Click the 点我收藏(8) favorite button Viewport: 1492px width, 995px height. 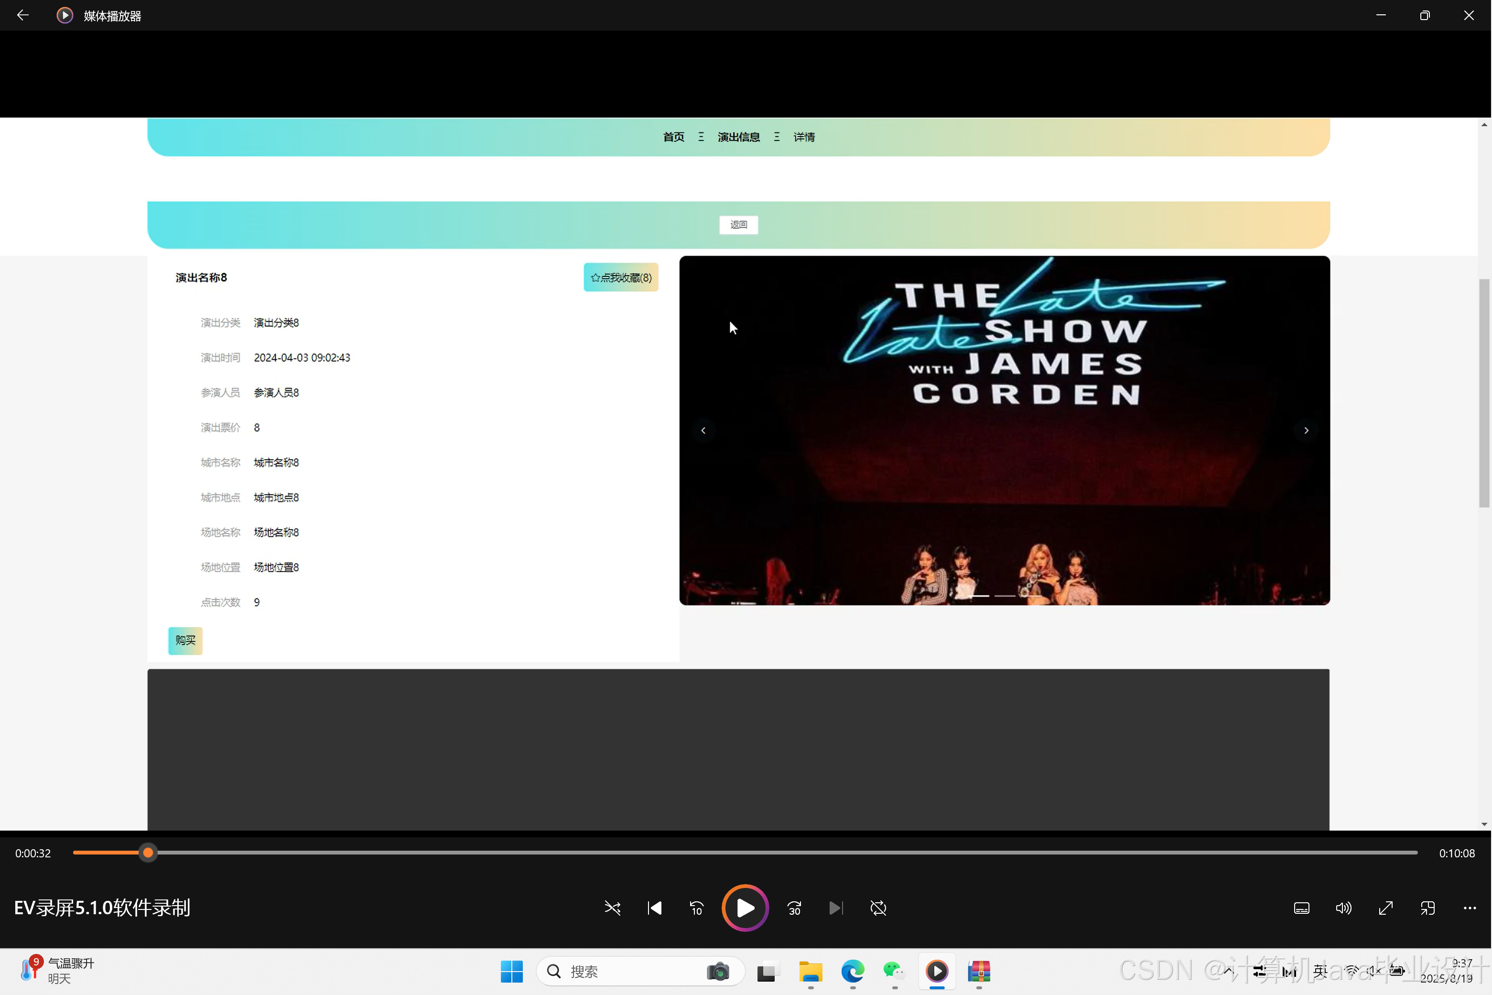point(621,277)
